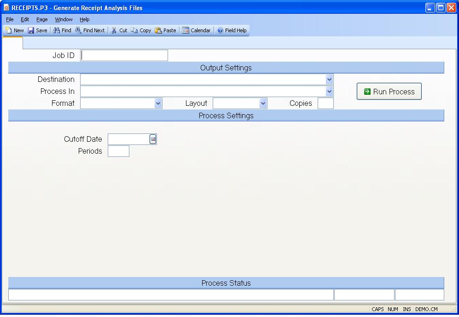
Task: Open the Window menu
Action: [x=64, y=19]
